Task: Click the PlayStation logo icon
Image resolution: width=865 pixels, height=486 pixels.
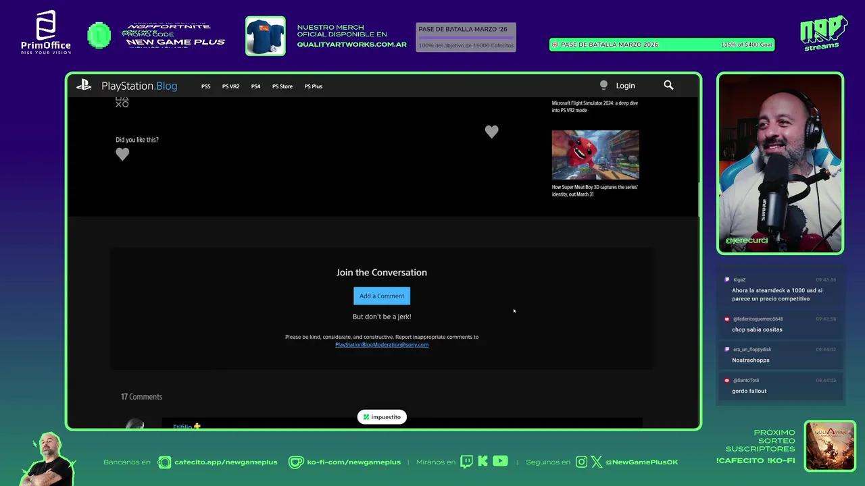Action: (84, 85)
